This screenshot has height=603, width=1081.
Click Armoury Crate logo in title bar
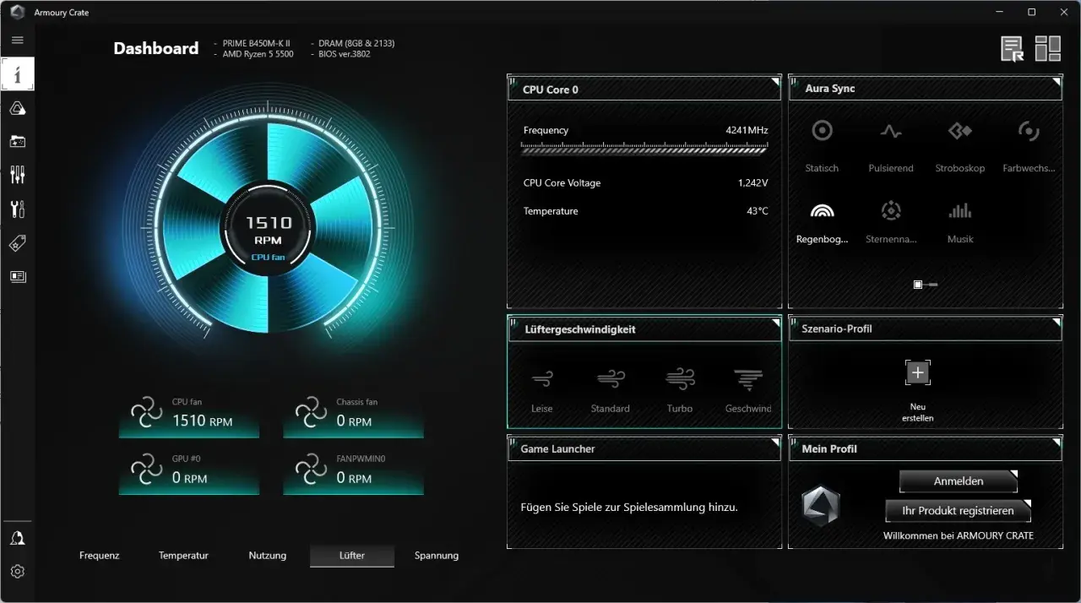(x=17, y=12)
